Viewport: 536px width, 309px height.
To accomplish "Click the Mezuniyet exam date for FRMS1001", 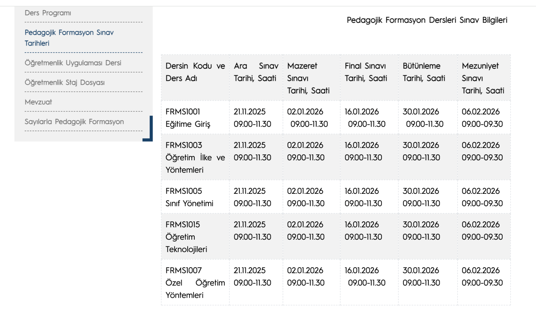I will pos(482,118).
